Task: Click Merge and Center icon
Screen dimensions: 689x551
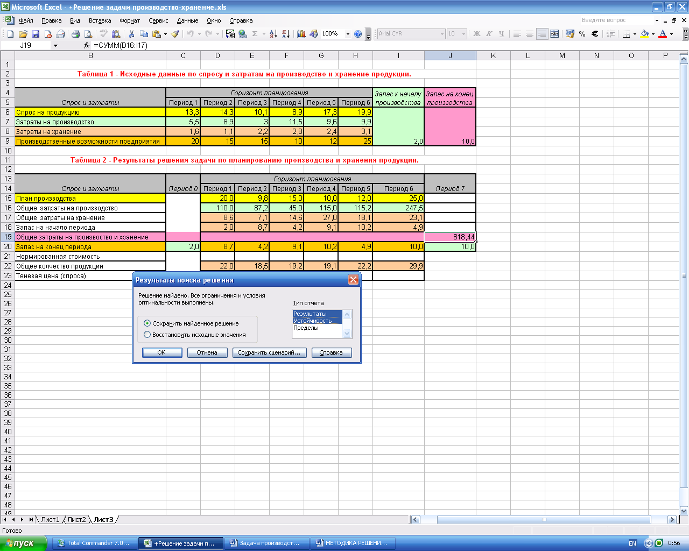Action: (x=554, y=34)
